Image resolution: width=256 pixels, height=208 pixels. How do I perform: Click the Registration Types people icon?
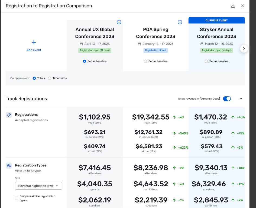point(9,166)
